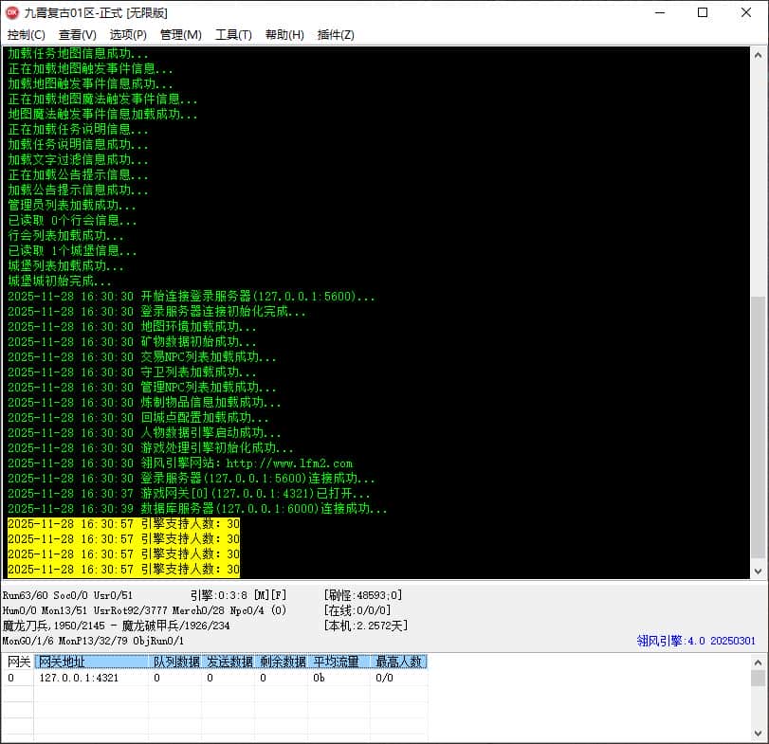Click the 守卫列表加载成功 log line
Screen dimensions: 769x744
(132, 372)
